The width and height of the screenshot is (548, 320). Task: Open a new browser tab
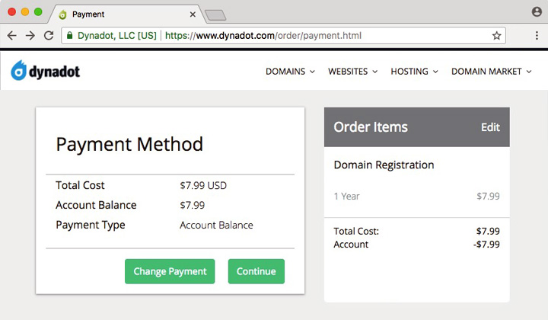[x=215, y=15]
